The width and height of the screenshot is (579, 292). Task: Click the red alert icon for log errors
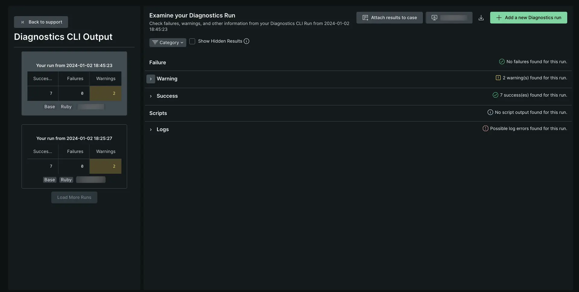tap(485, 129)
